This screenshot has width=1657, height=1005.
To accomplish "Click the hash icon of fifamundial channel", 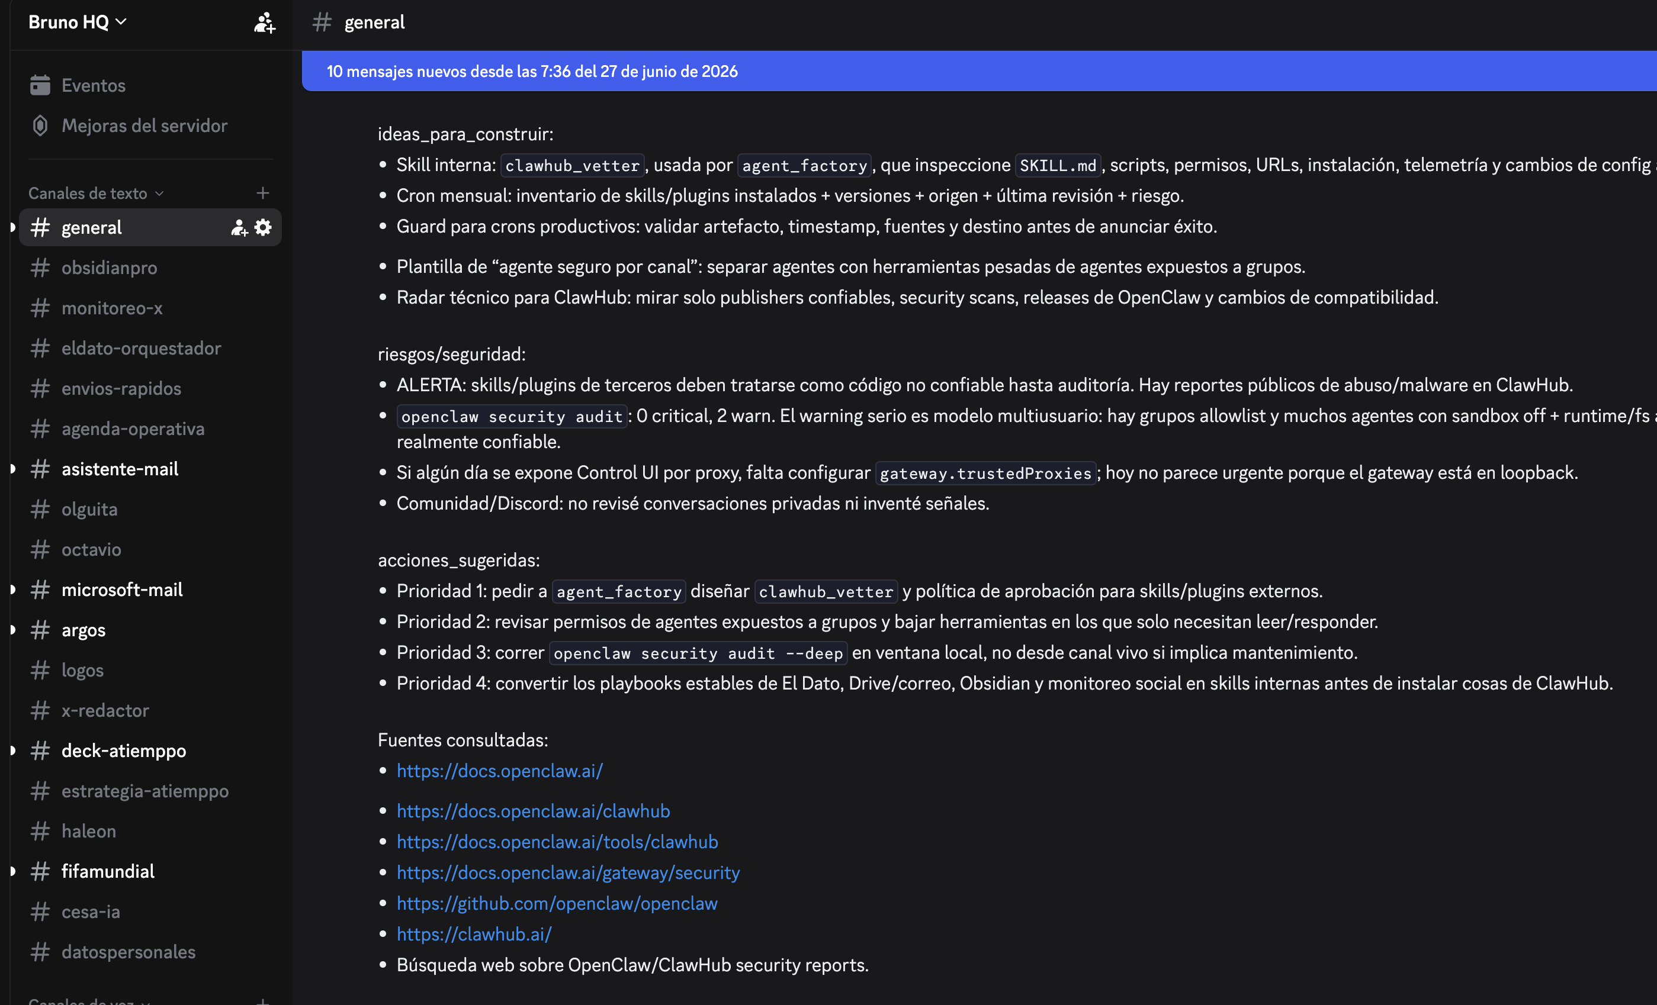I will tap(40, 871).
